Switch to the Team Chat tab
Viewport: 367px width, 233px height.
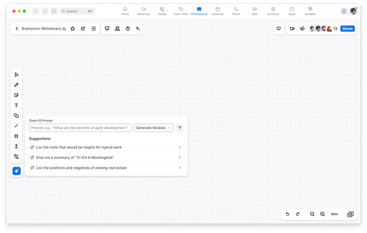coord(180,11)
